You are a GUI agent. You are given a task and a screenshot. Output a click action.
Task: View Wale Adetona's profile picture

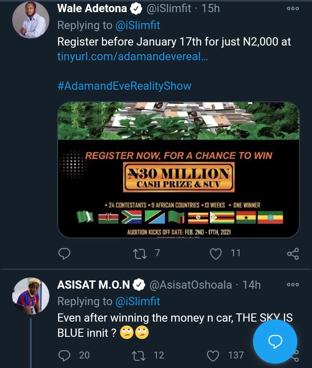pos(30,20)
